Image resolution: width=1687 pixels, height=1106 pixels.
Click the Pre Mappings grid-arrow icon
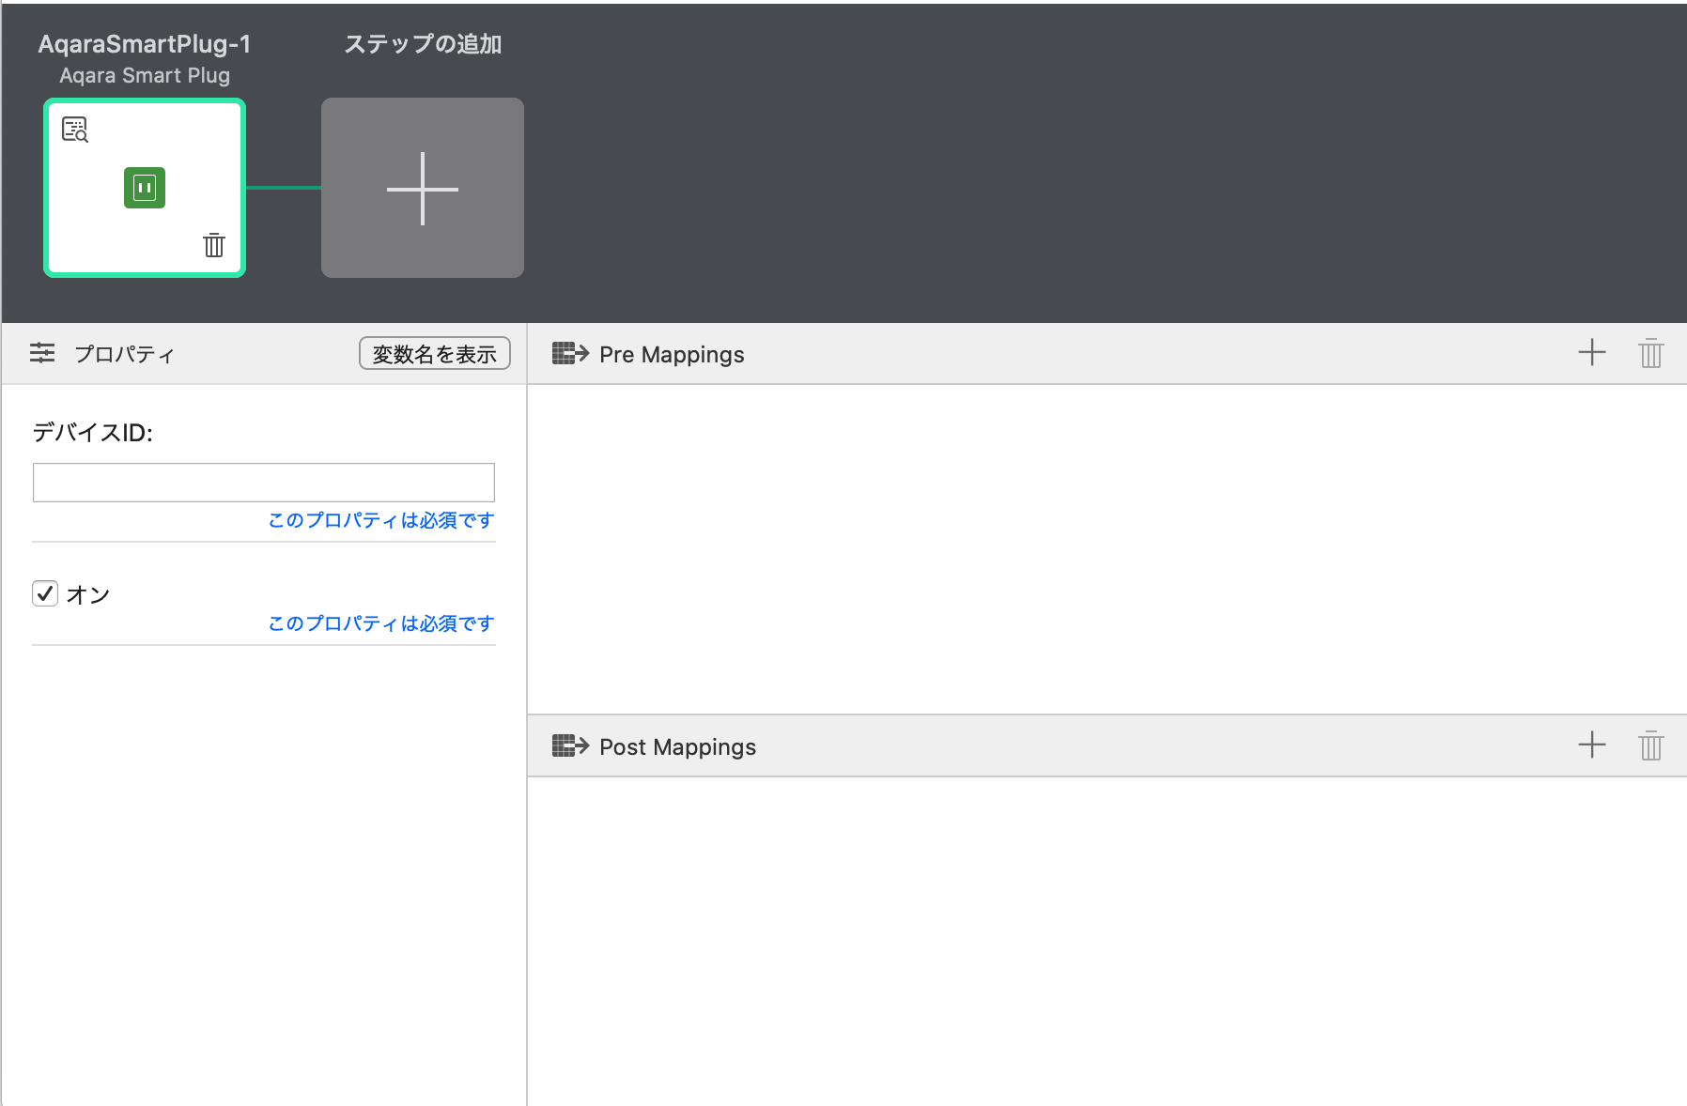point(570,354)
